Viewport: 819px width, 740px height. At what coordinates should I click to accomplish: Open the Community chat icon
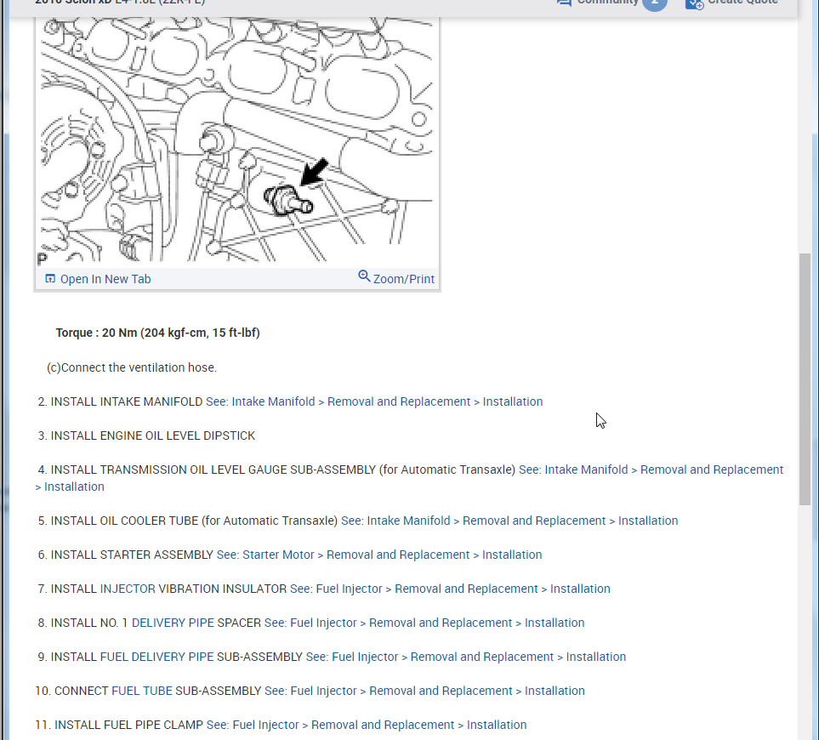tap(564, 3)
